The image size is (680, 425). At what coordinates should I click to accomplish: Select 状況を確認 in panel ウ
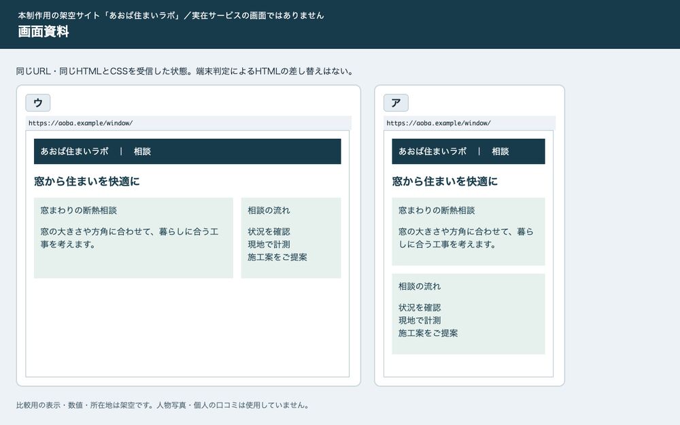click(x=269, y=232)
